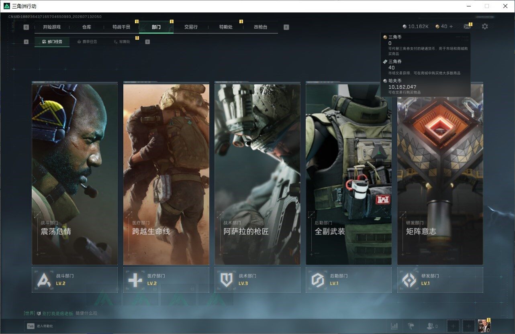Open the mail envelope icon
The height and width of the screenshot is (334, 515).
click(467, 26)
